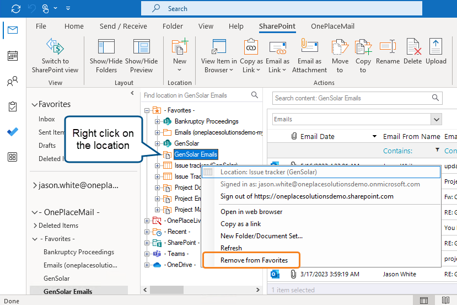Expand the GenSolar tree node
This screenshot has width=457, height=305.
pyautogui.click(x=157, y=143)
